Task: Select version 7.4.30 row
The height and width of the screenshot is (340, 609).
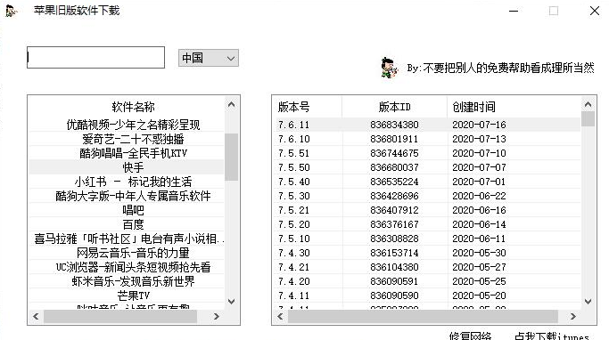Action: pos(427,253)
